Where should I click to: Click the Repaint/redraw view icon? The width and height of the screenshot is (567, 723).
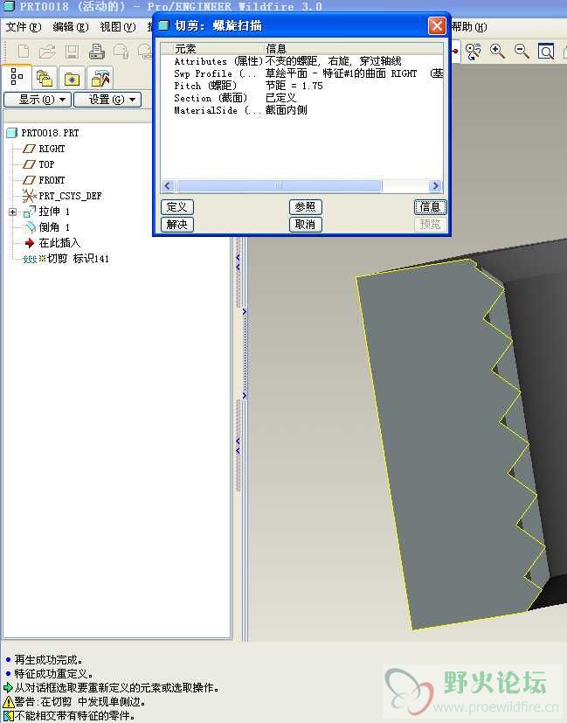click(473, 52)
